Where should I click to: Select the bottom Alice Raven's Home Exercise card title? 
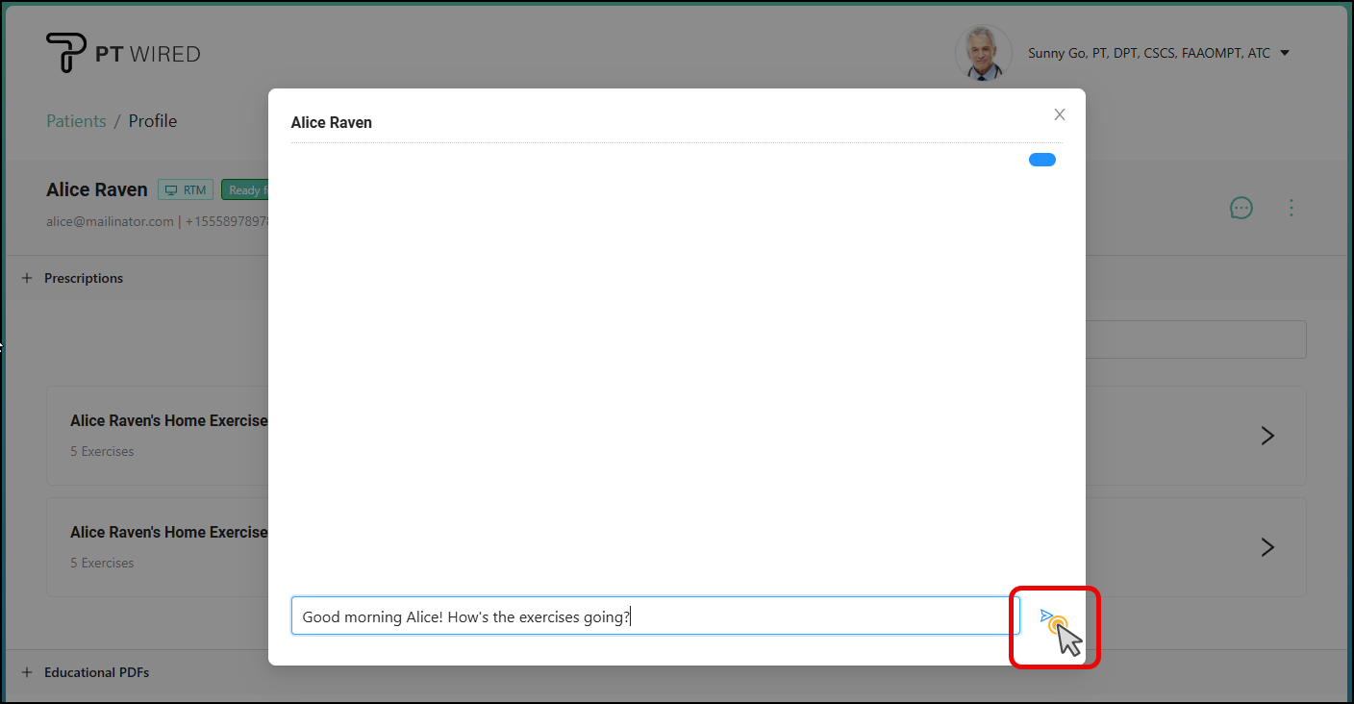(168, 533)
